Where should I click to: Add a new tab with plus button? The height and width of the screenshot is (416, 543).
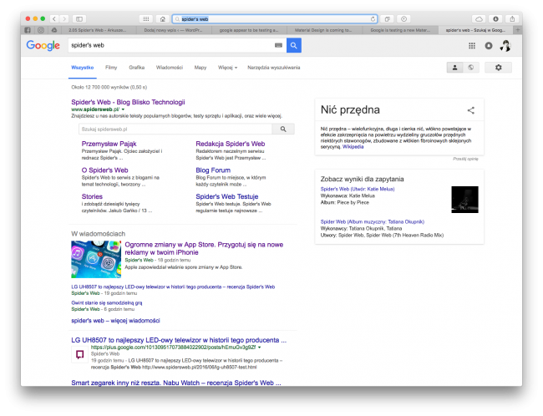(x=518, y=30)
